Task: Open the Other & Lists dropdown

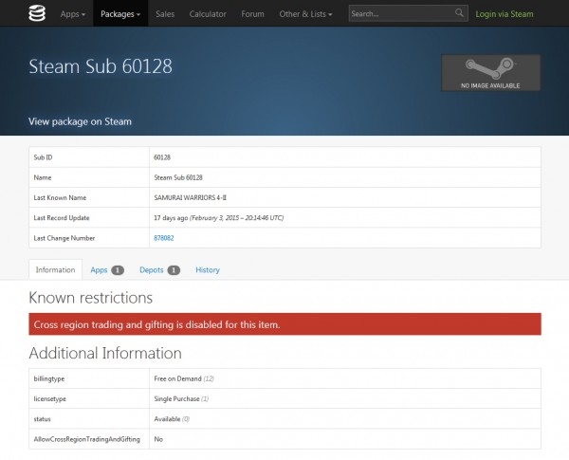Action: click(x=306, y=14)
